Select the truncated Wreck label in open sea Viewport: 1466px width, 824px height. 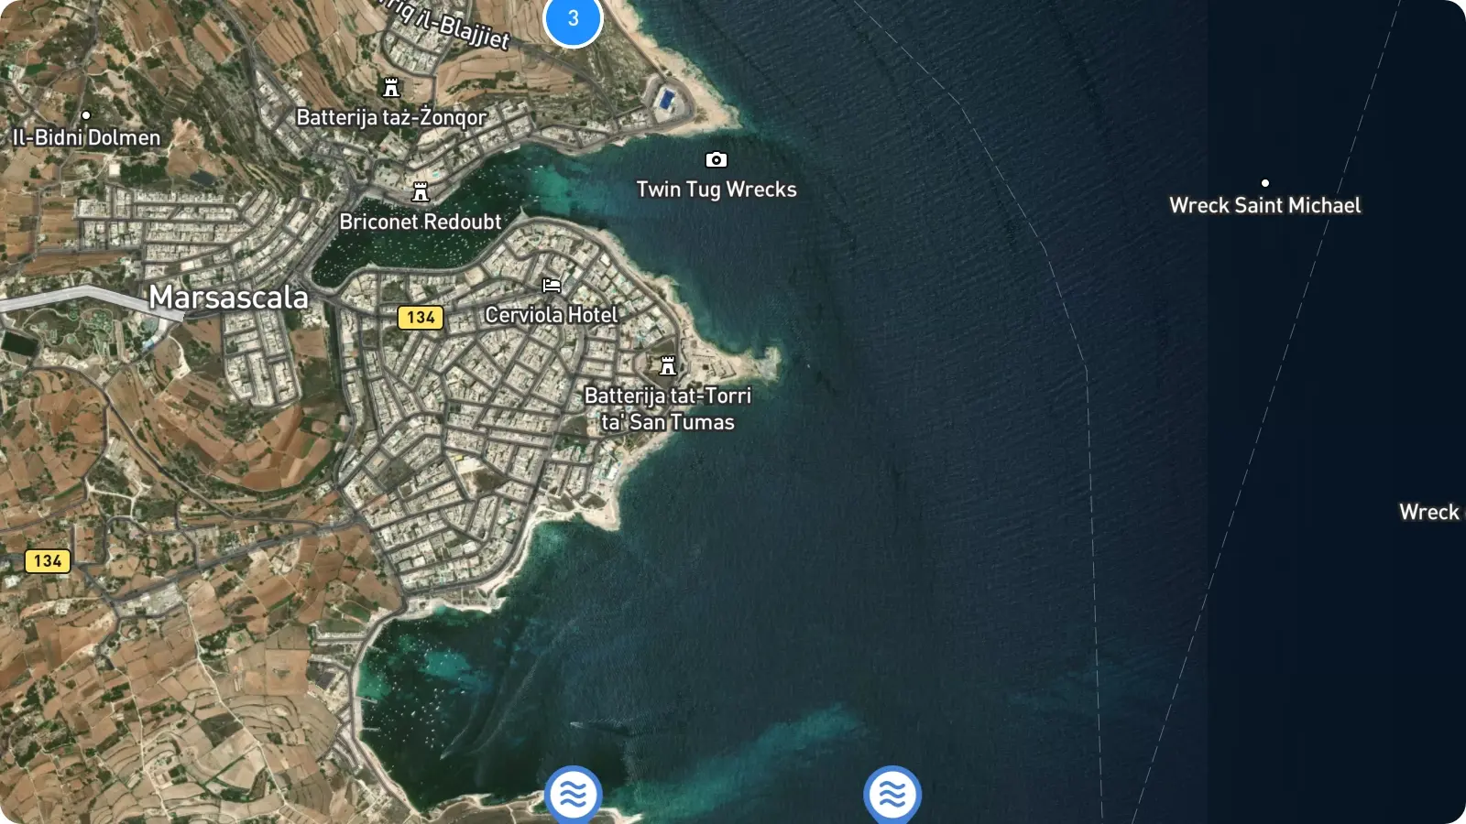tap(1431, 512)
